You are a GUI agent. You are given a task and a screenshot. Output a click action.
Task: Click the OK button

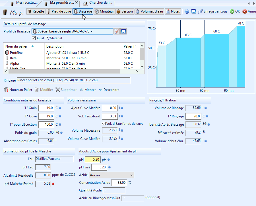point(235,11)
